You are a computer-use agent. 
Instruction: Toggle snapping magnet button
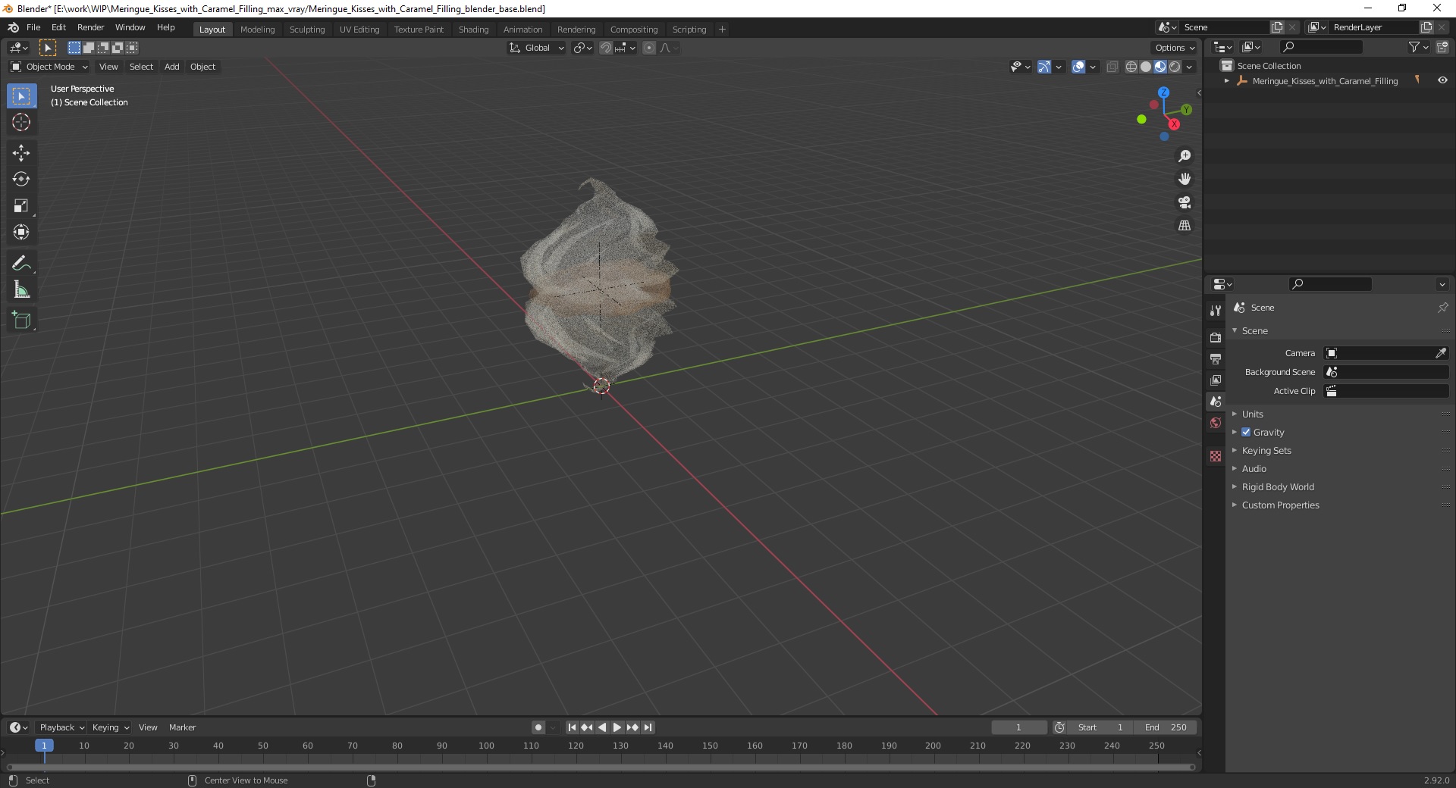606,48
